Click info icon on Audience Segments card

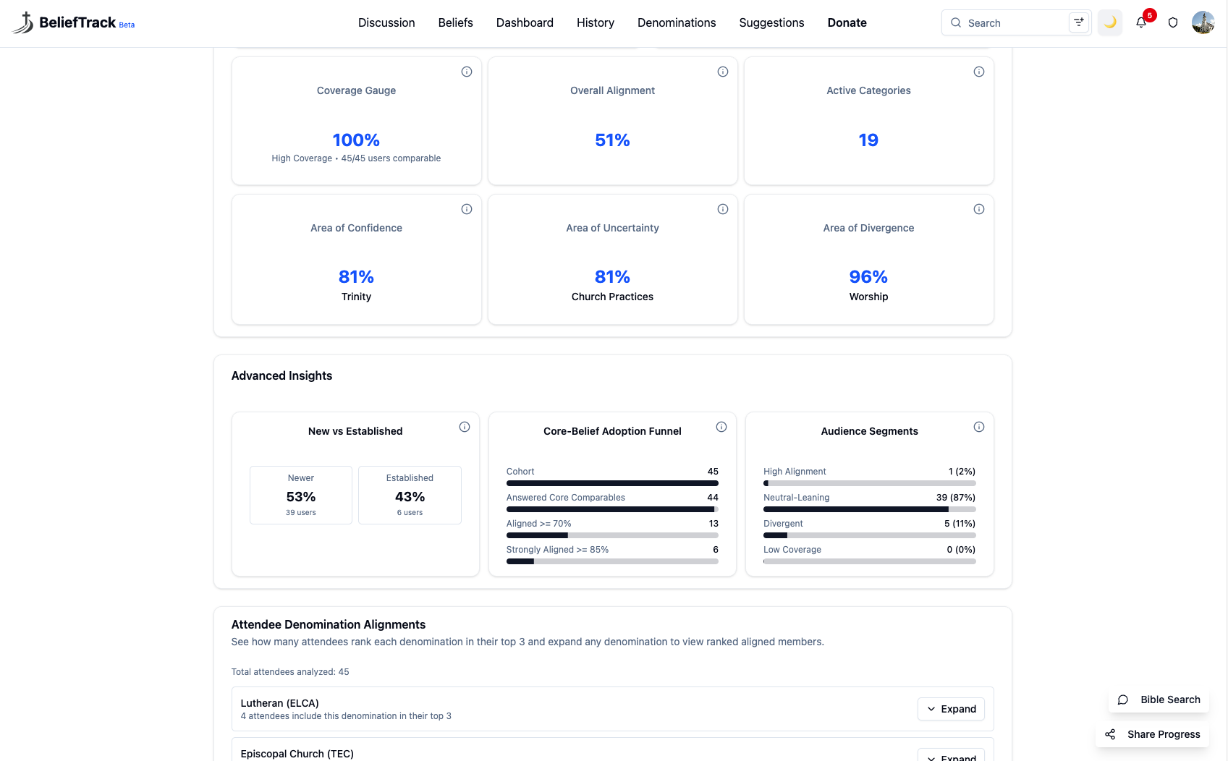point(979,427)
